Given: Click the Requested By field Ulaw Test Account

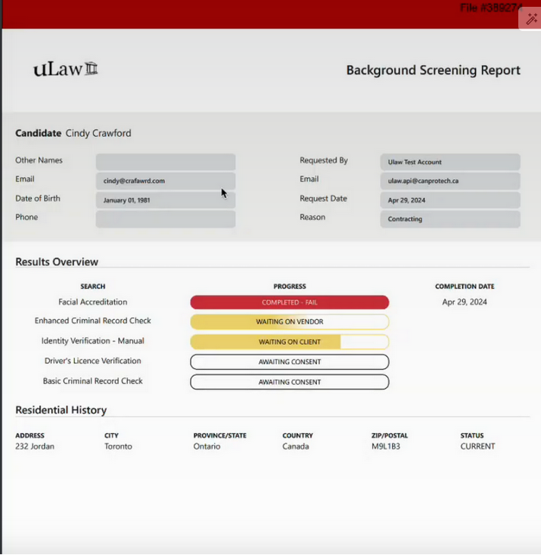Looking at the screenshot, I should click(x=450, y=162).
